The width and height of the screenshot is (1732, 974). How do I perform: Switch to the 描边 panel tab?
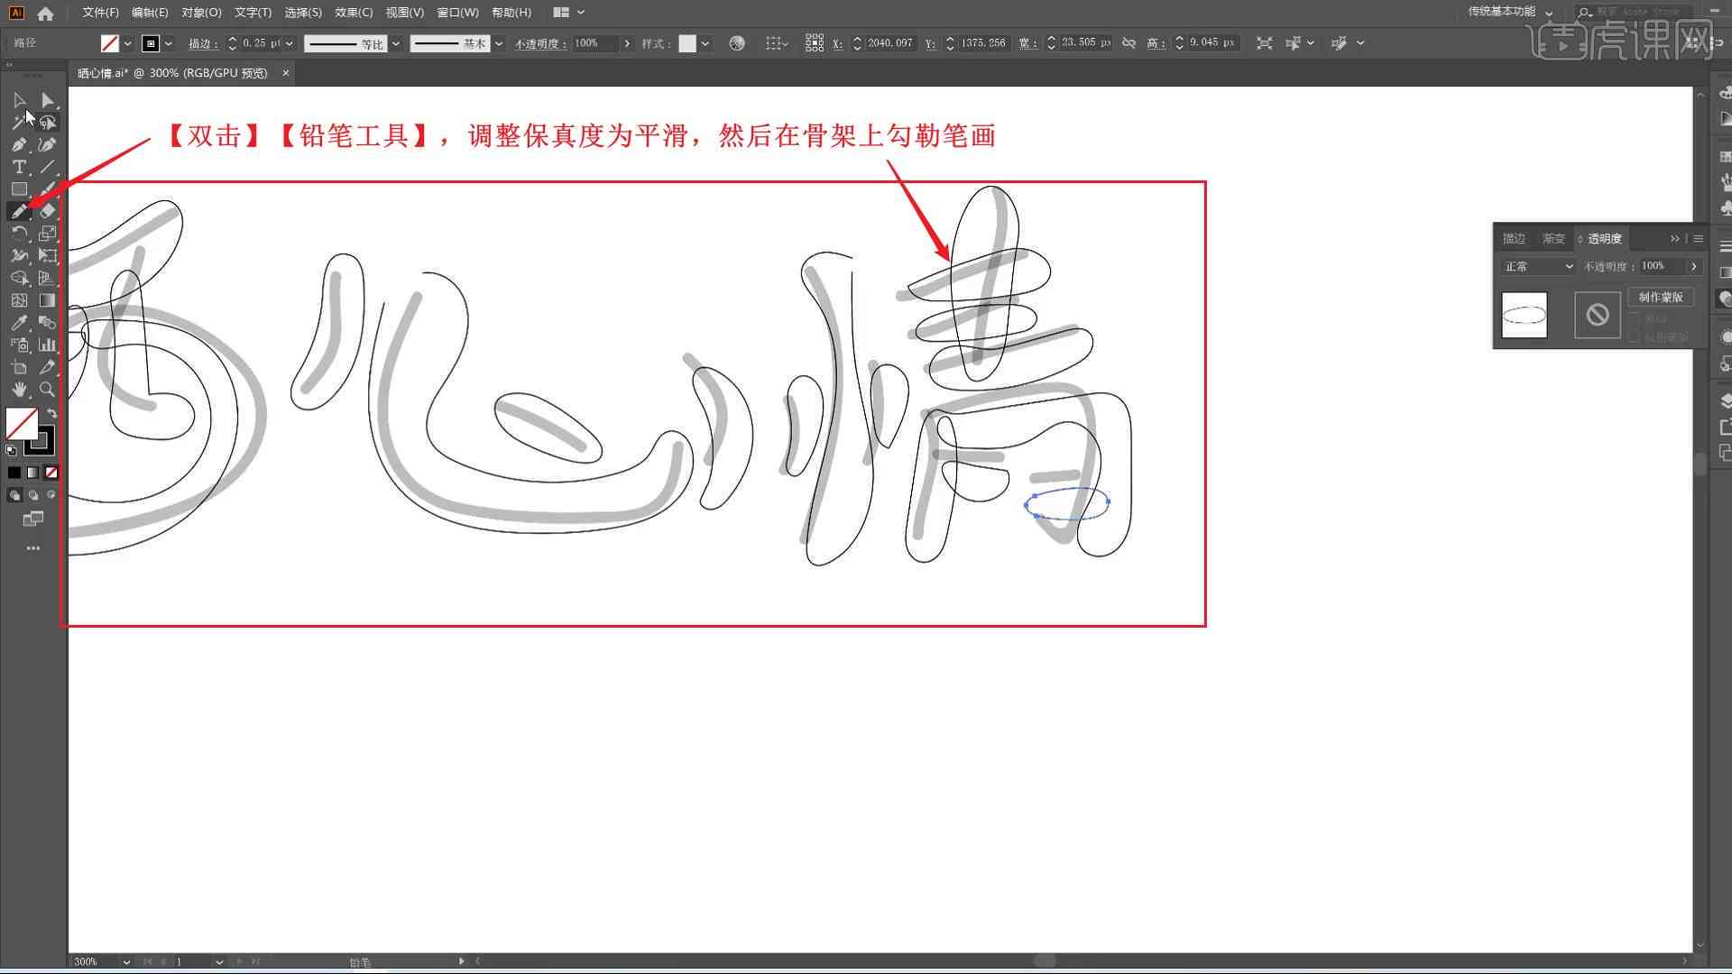point(1514,238)
